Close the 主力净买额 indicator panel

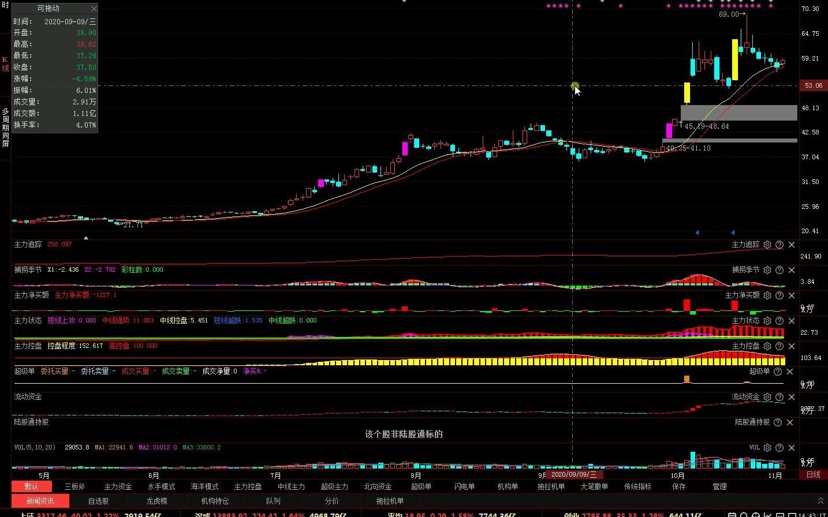pyautogui.click(x=792, y=295)
